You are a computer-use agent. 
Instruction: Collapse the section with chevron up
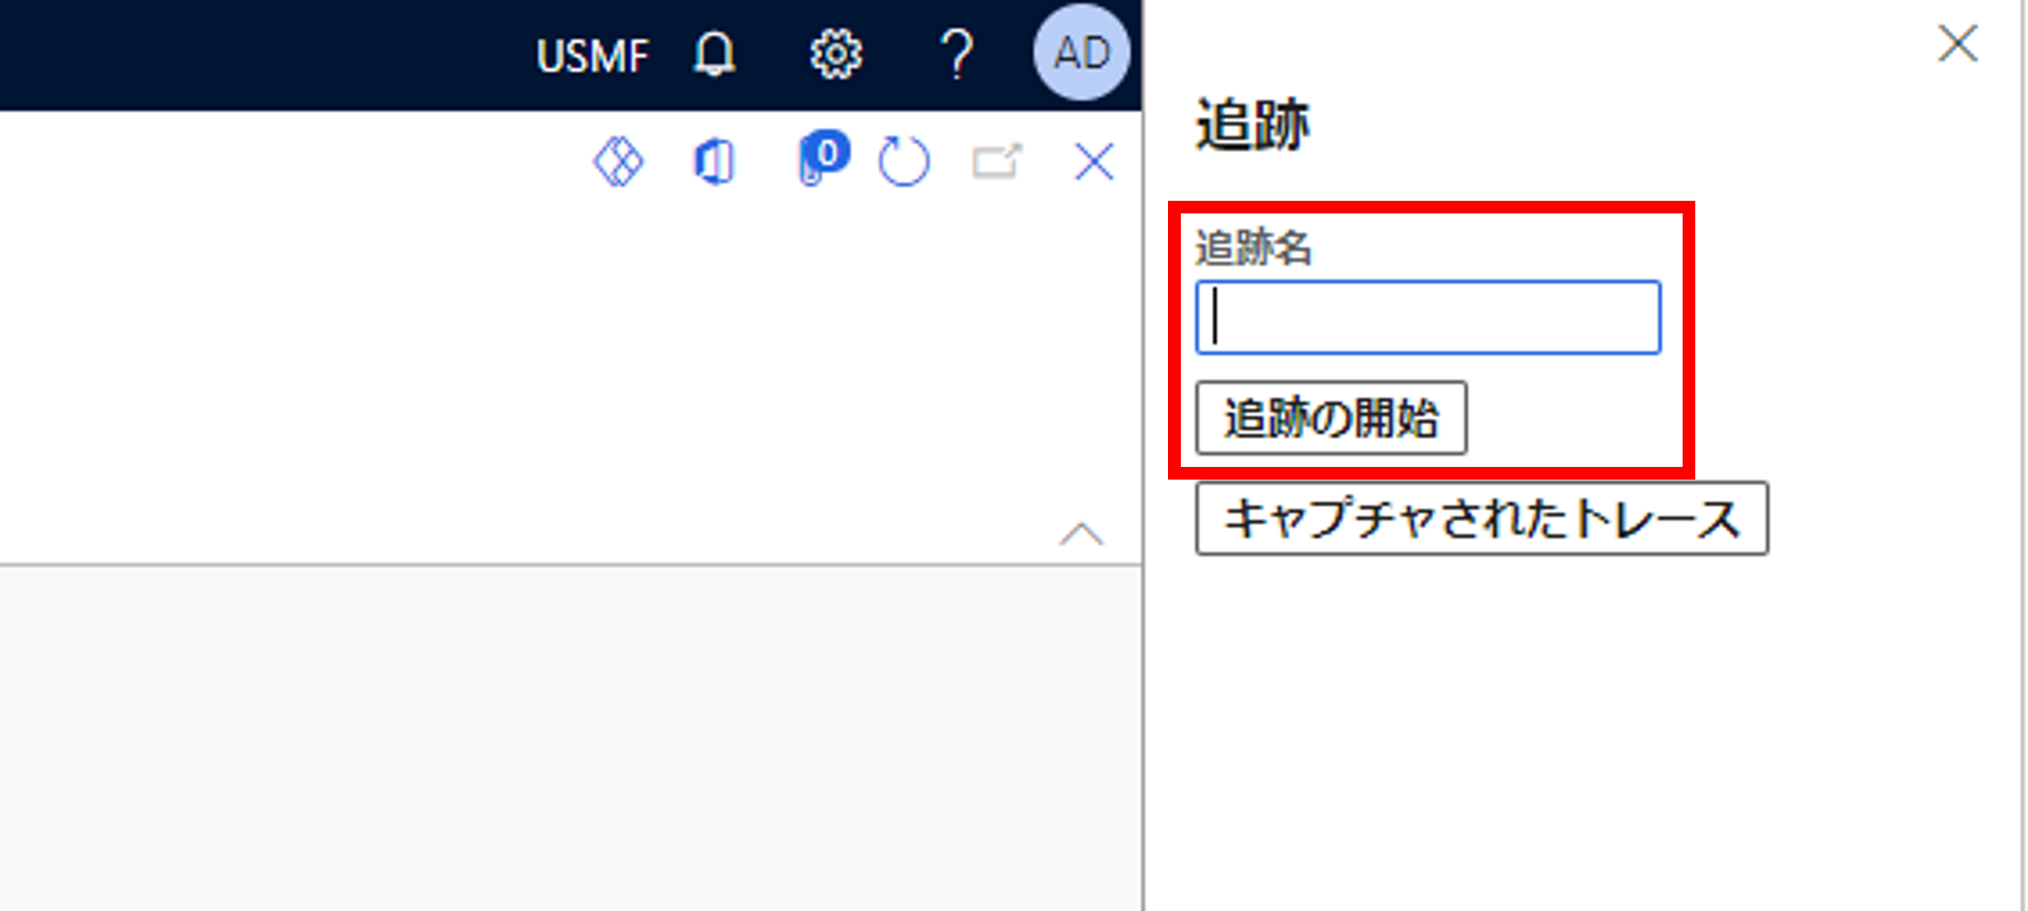pos(1081,534)
